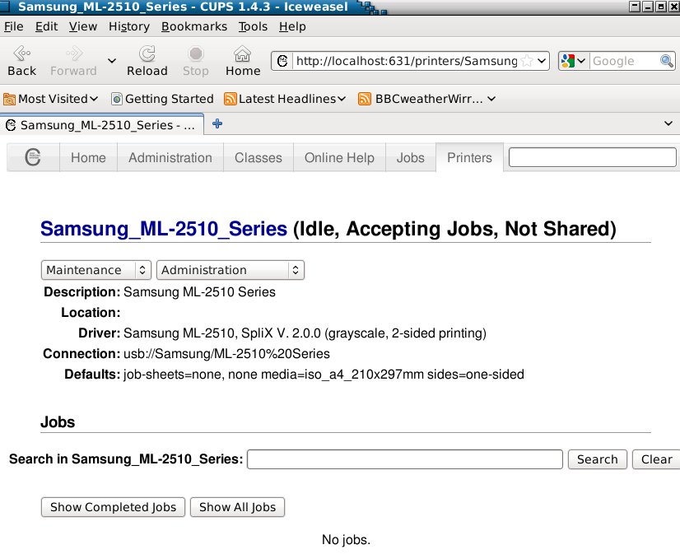Open the File menu

coord(13,26)
